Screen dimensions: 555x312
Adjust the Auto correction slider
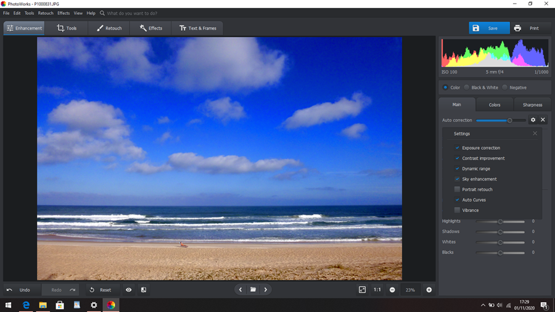pos(501,120)
